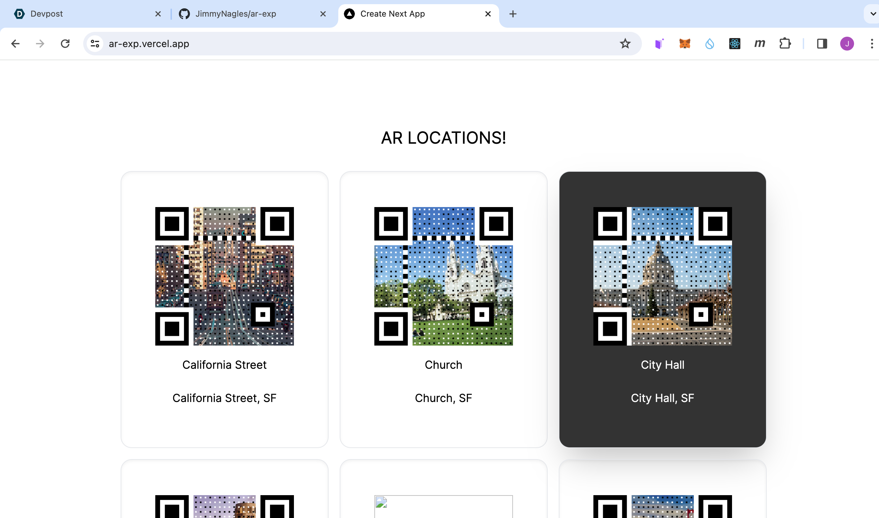The width and height of the screenshot is (879, 518).
Task: Toggle the browser side panel
Action: point(822,44)
